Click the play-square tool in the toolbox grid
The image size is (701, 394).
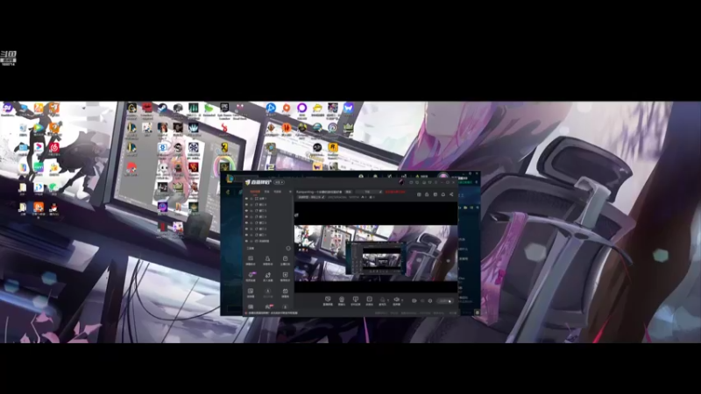[x=286, y=275]
